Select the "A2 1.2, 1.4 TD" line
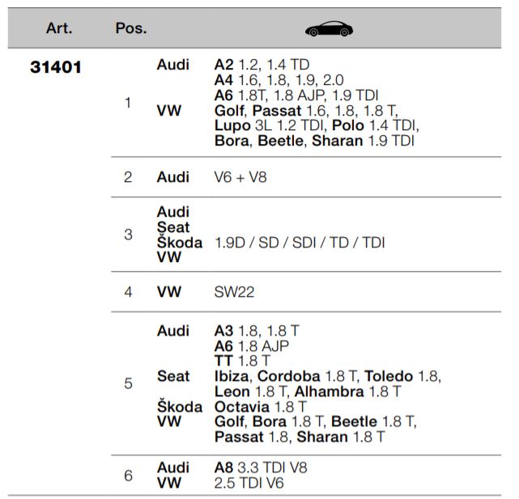This screenshot has width=519, height=499. tap(262, 65)
